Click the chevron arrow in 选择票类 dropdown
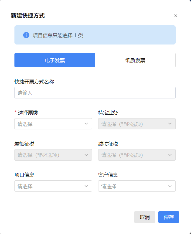The width and height of the screenshot is (191, 234). point(86,124)
